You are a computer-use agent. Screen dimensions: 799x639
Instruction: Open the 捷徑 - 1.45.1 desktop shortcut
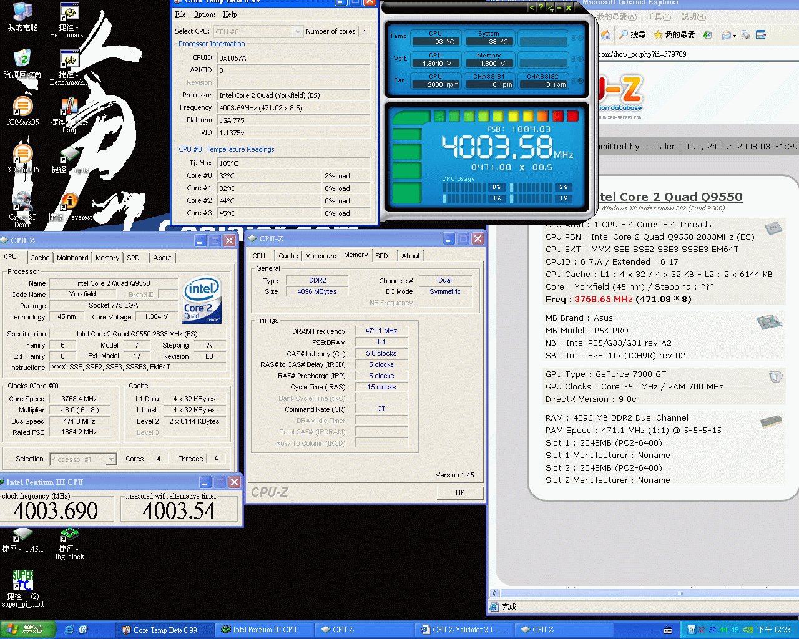(22, 540)
